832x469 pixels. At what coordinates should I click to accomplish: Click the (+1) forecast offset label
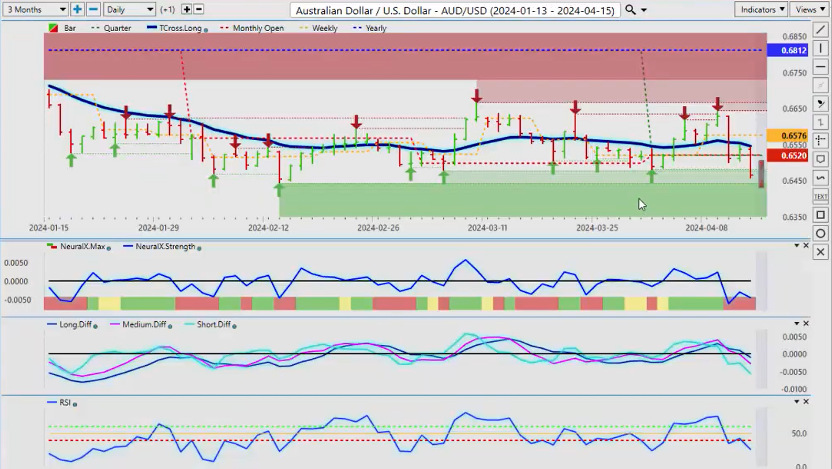point(167,10)
